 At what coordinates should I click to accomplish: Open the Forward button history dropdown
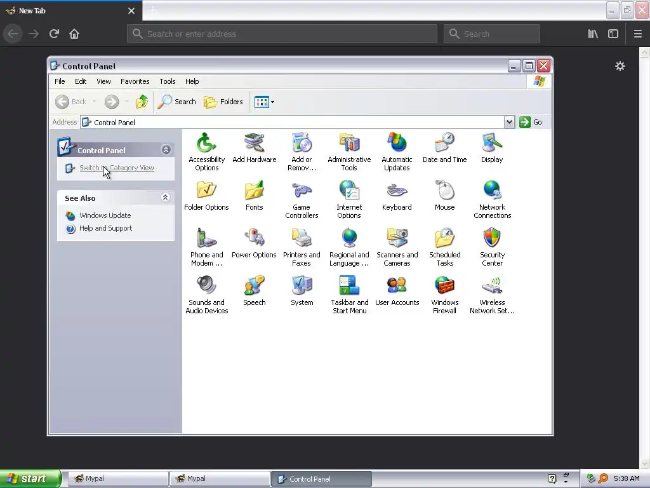[126, 102]
